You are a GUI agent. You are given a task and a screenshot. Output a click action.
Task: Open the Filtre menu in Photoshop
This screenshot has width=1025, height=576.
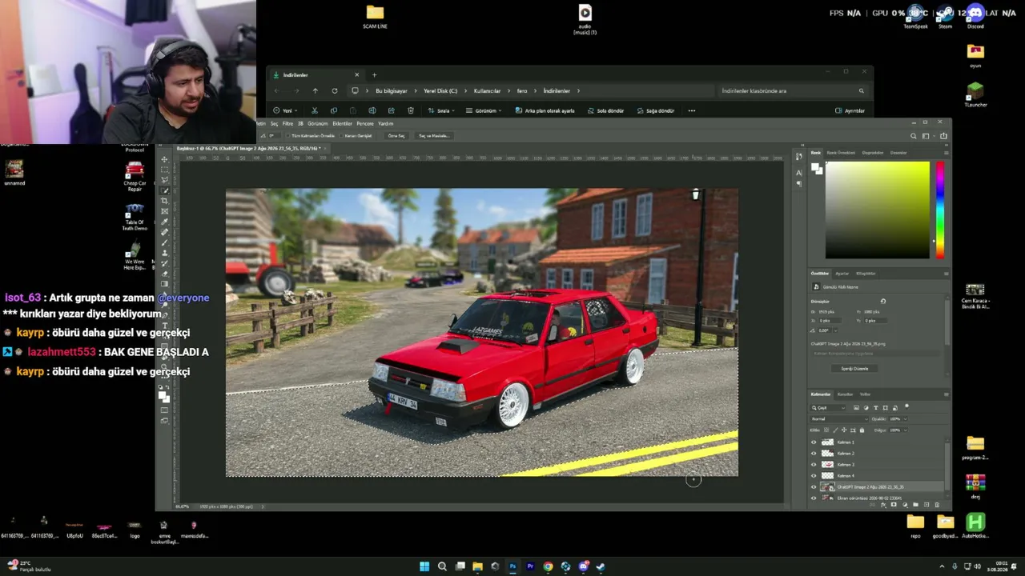287,124
